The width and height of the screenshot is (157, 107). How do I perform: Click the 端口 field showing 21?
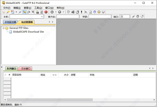point(125,17)
